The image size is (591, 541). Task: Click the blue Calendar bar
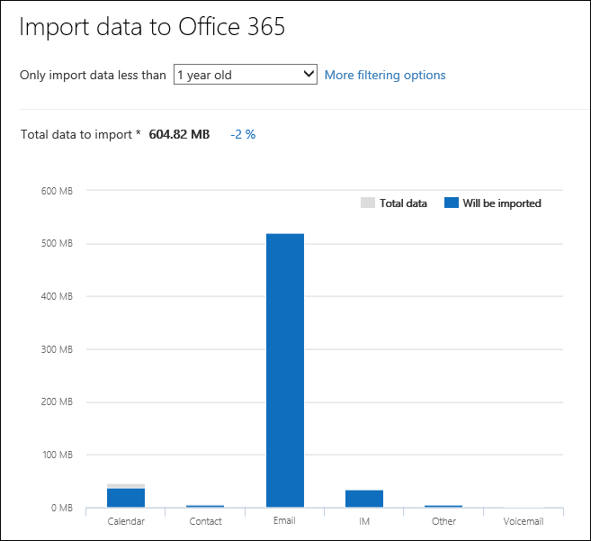[x=126, y=498]
